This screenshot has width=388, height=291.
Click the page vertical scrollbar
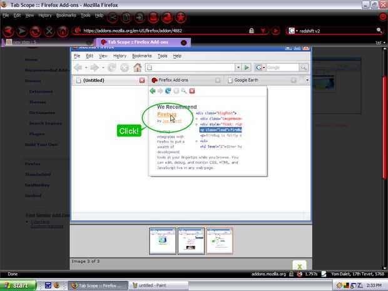pos(384,157)
